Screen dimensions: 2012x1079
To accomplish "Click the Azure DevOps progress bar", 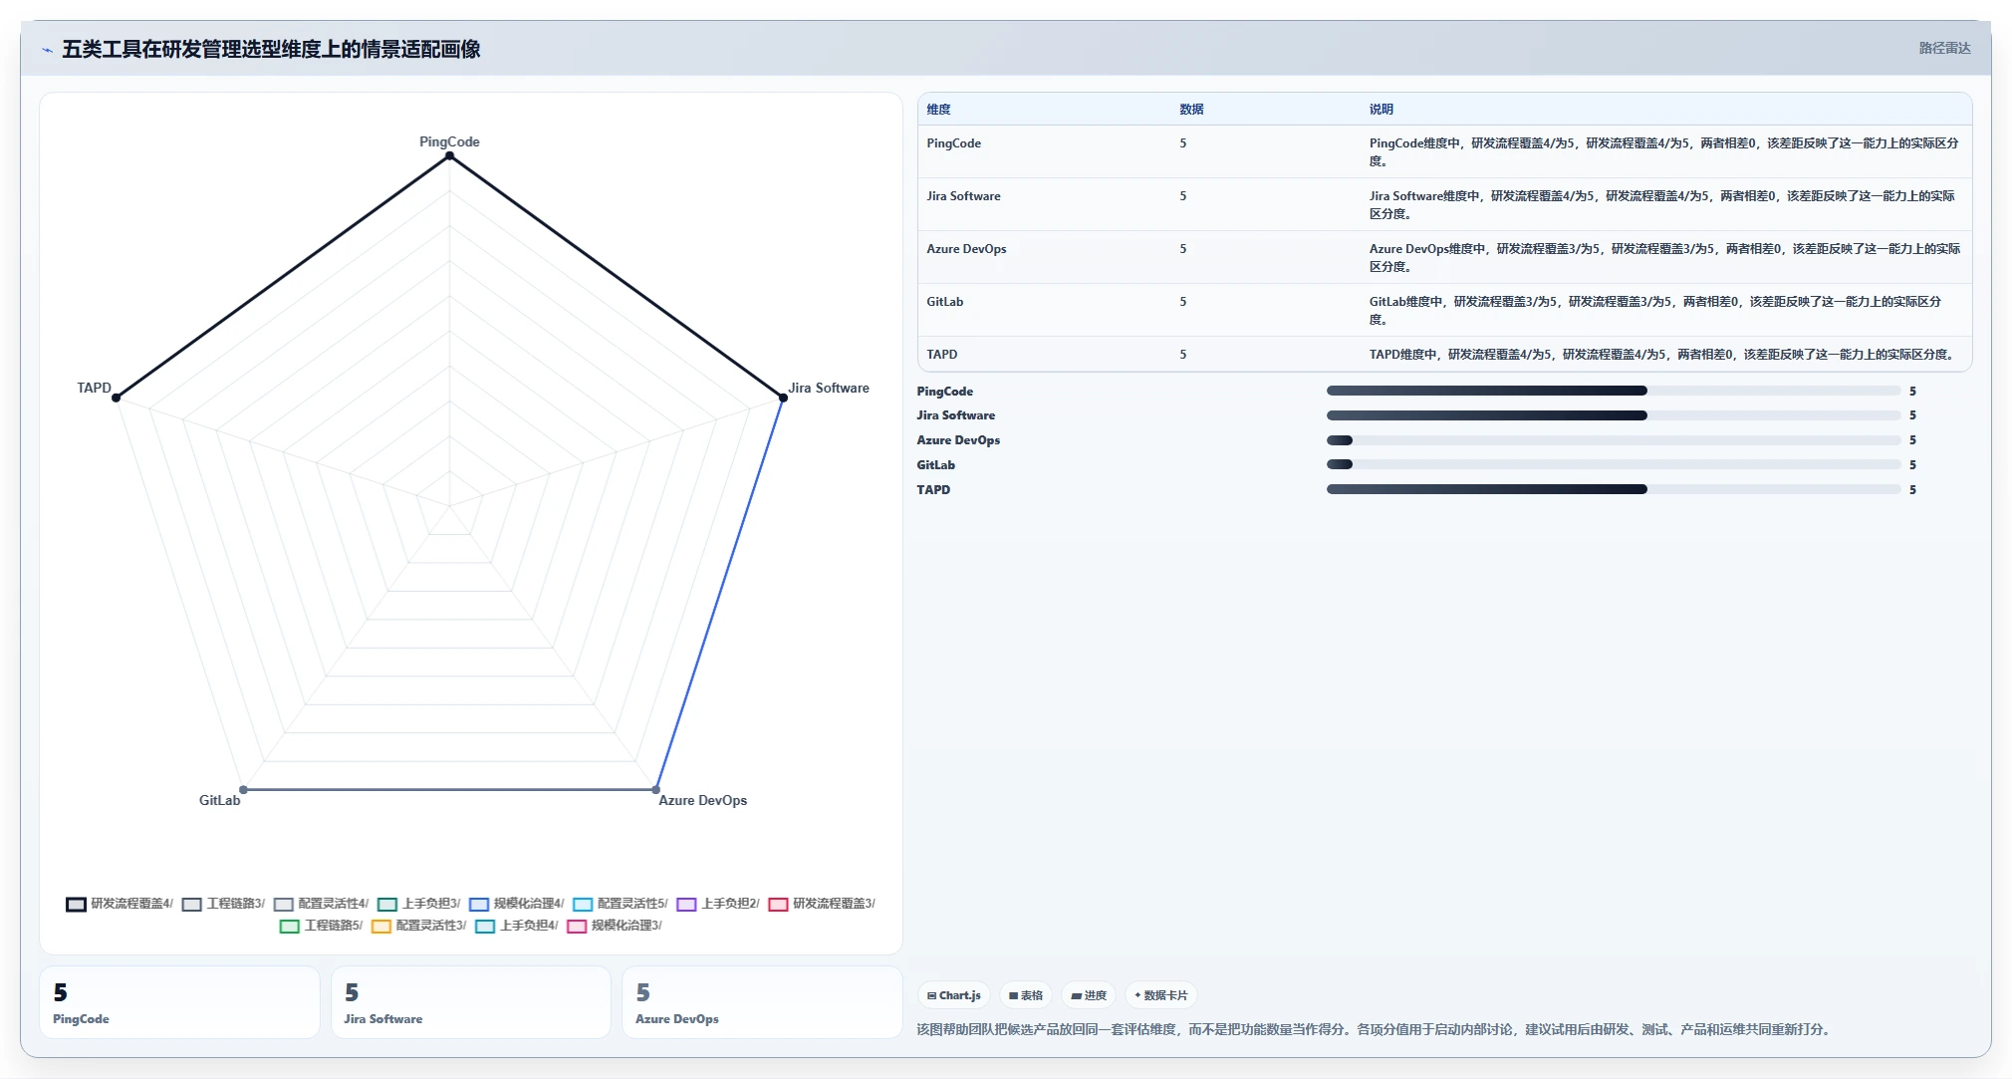I will [x=1614, y=440].
